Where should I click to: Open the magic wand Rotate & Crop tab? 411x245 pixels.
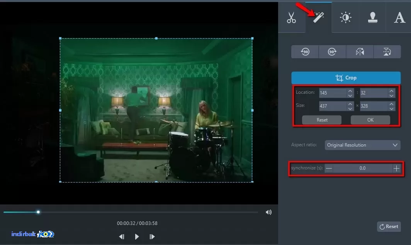318,17
